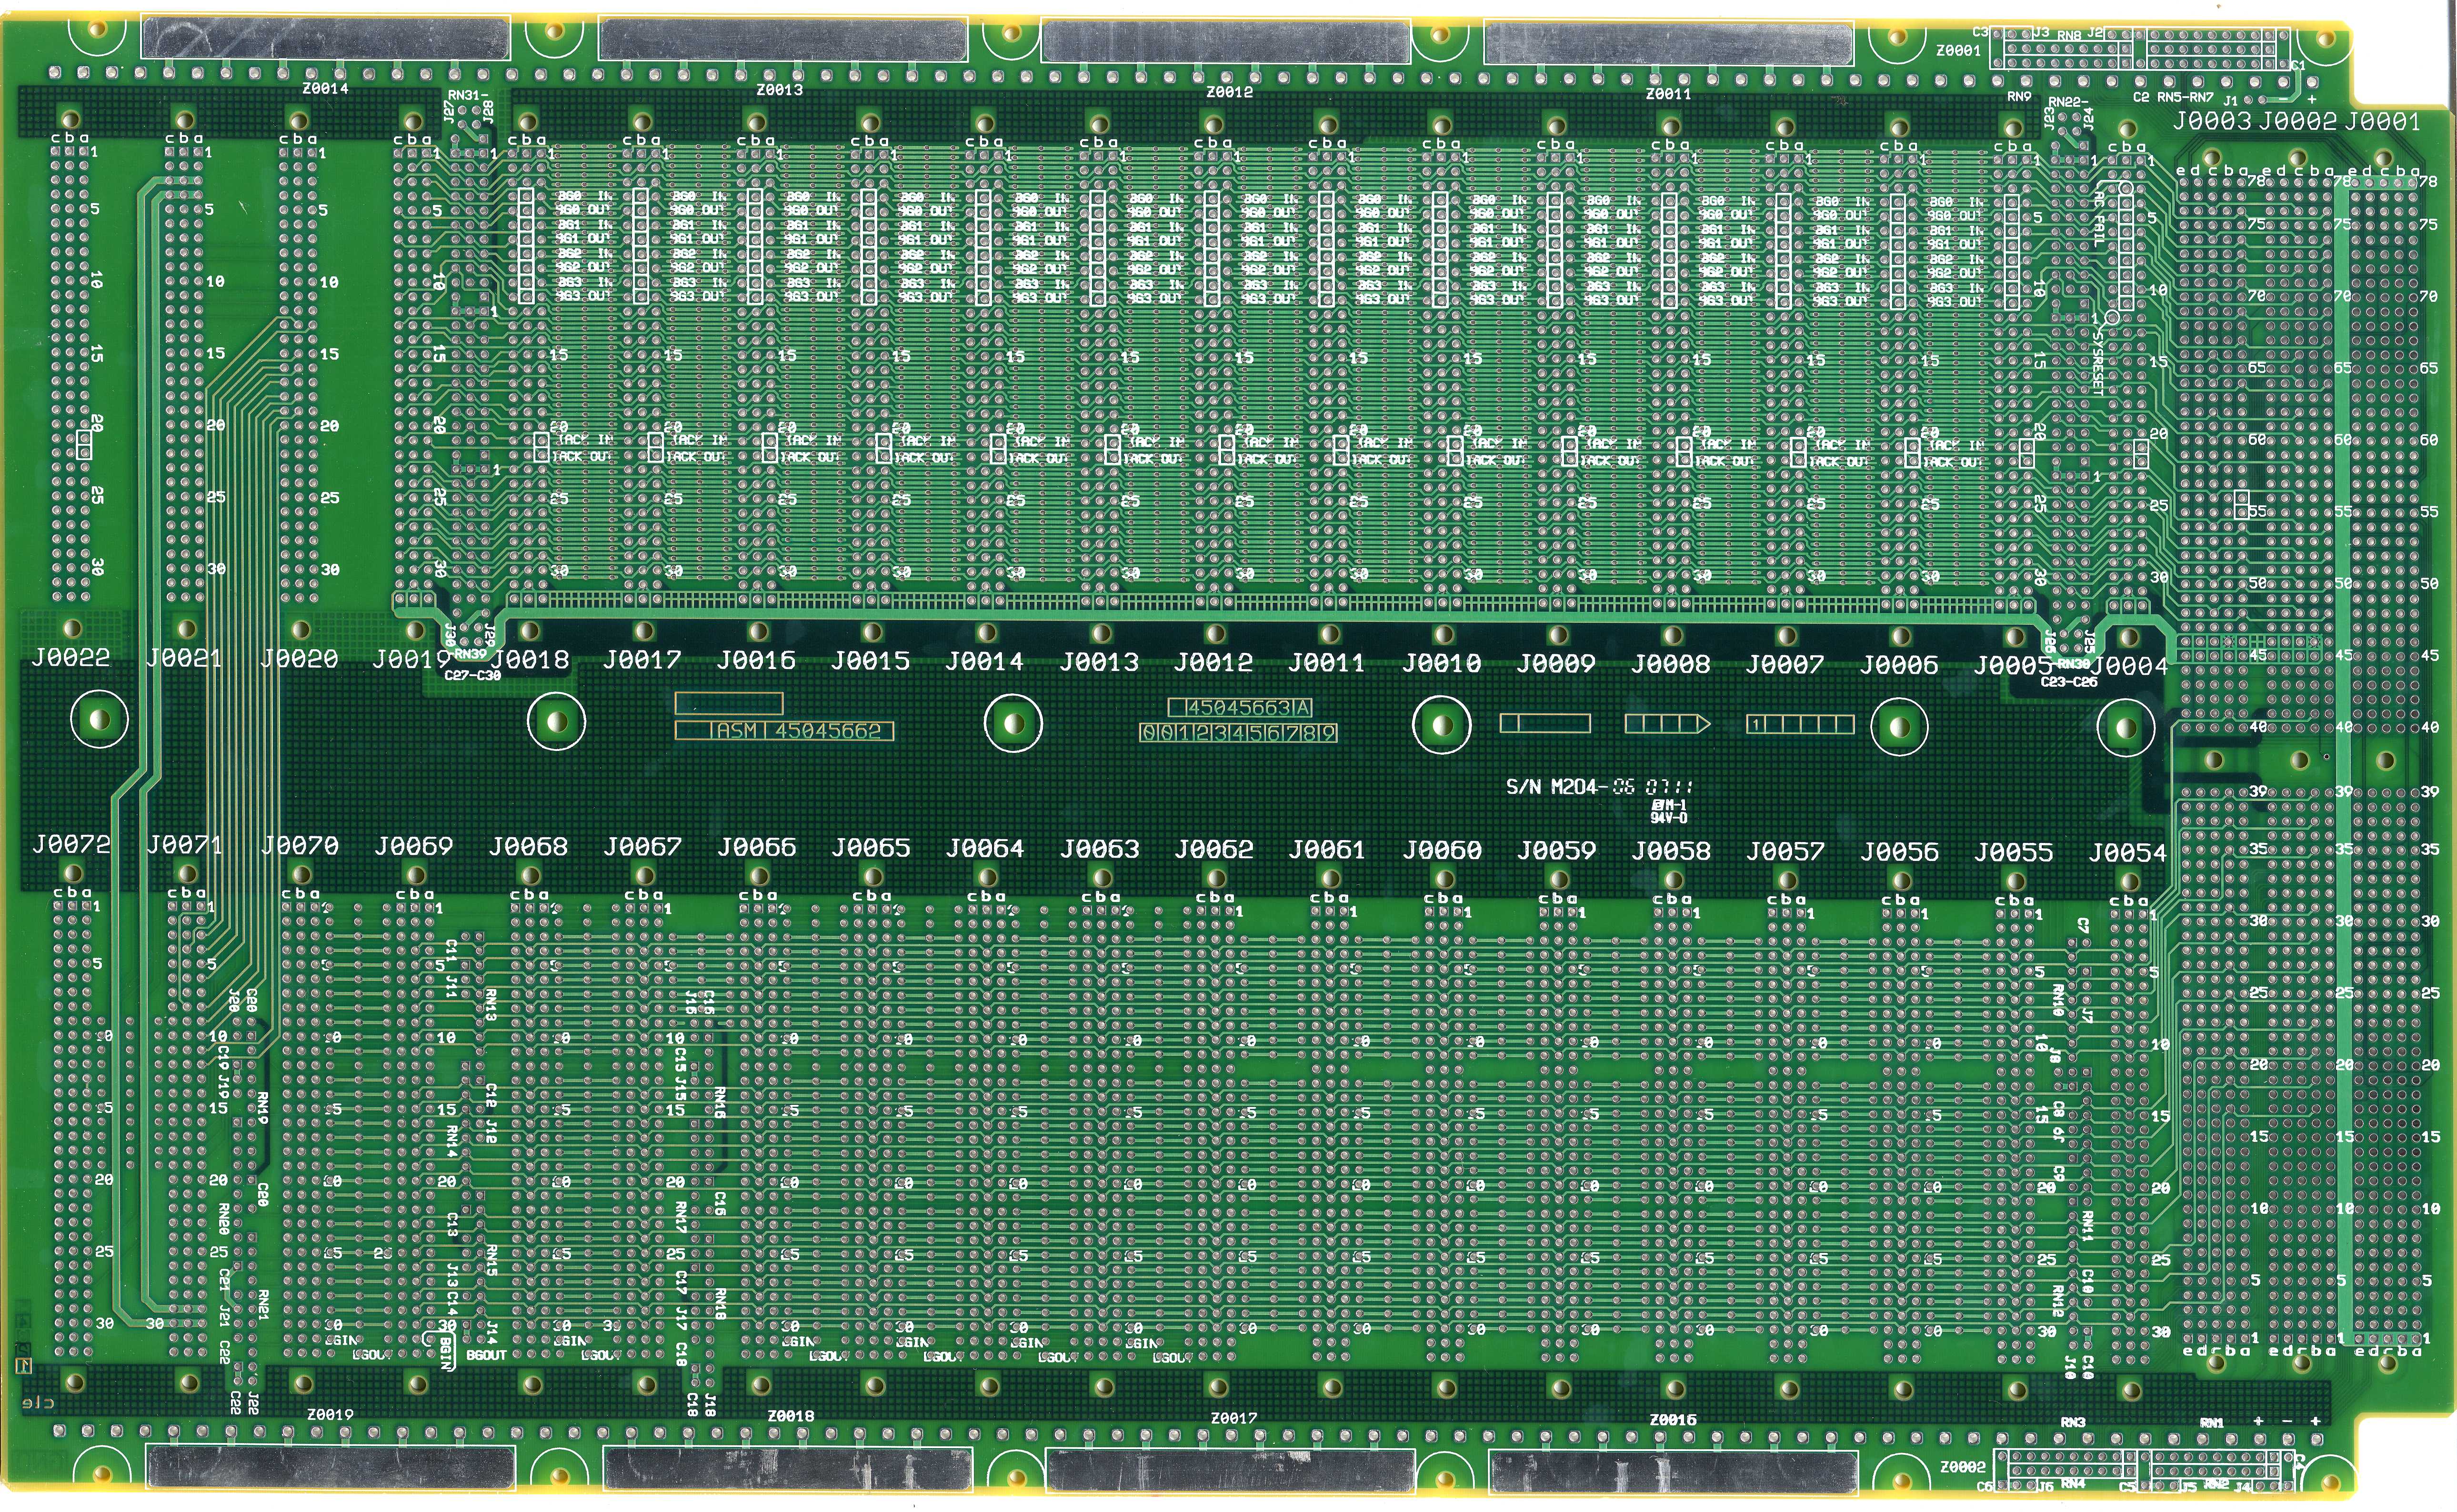Viewport: 2457px width, 1512px height.
Task: Click the J0066 silkscreen label
Action: 756,847
